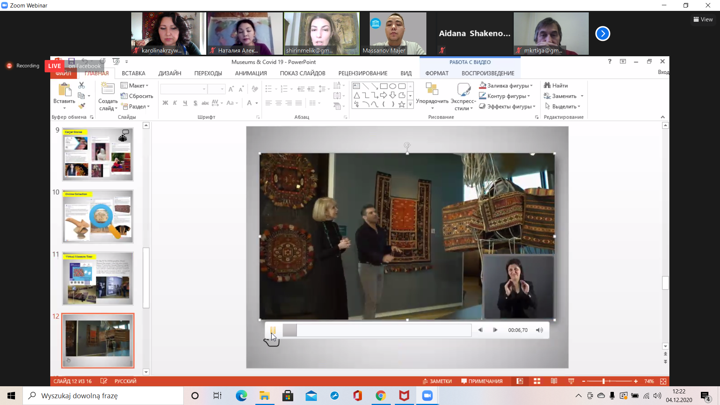The width and height of the screenshot is (720, 405).
Task: Click the Reset (Сбросить) button
Action: click(137, 96)
